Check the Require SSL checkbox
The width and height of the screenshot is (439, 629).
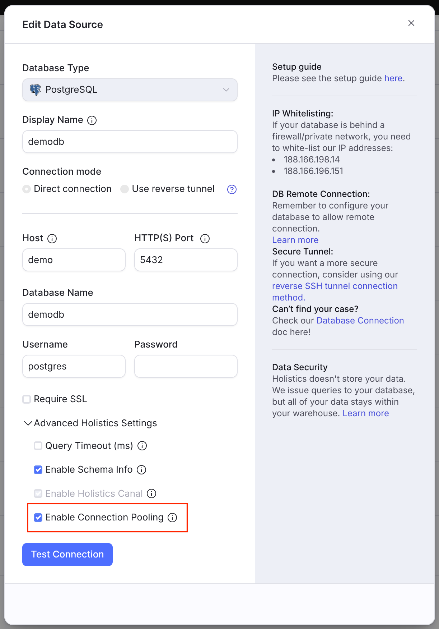click(27, 399)
